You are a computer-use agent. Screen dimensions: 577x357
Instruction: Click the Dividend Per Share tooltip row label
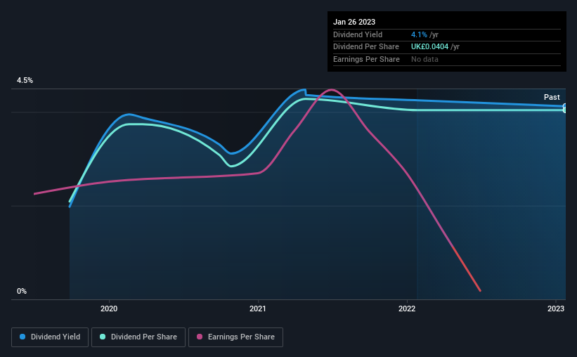[365, 47]
